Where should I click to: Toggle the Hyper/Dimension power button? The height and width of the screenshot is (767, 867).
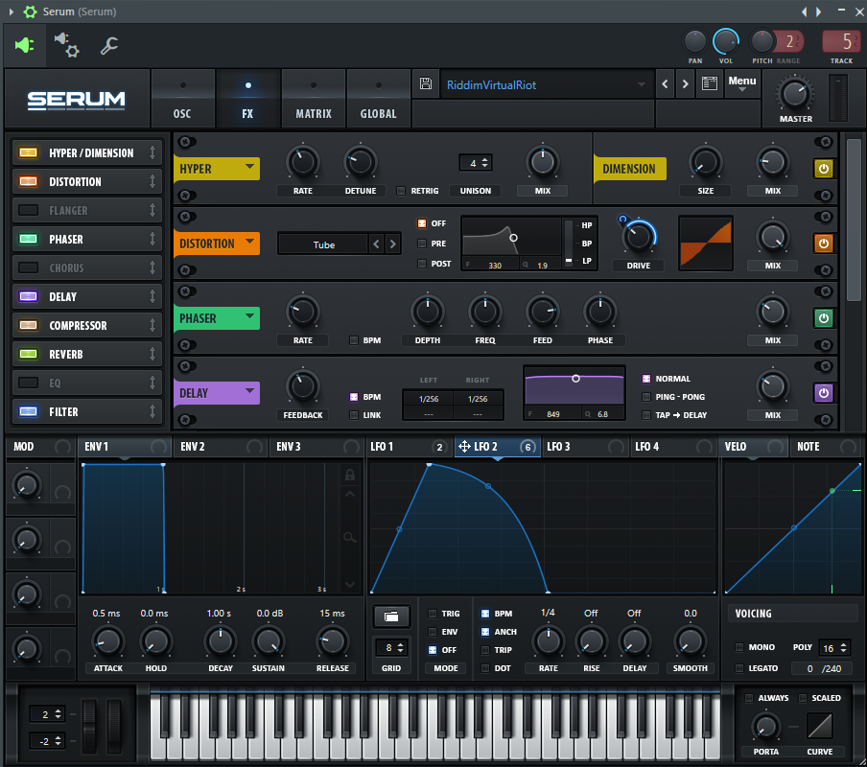click(823, 169)
